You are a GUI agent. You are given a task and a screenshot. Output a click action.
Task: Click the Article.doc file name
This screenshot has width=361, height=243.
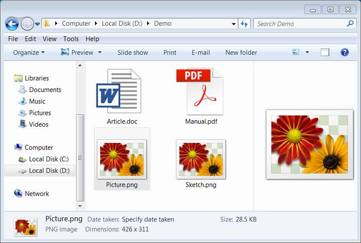click(122, 121)
